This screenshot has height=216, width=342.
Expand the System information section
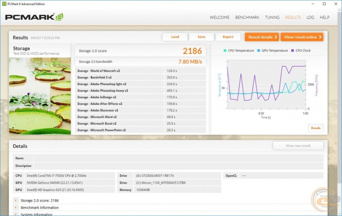pos(16,214)
